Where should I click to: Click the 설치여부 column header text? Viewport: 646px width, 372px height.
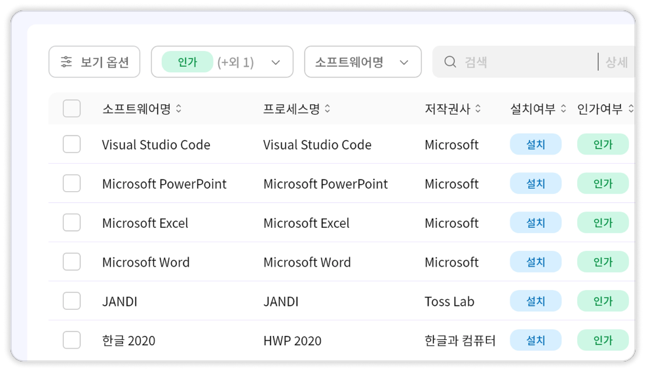point(533,109)
